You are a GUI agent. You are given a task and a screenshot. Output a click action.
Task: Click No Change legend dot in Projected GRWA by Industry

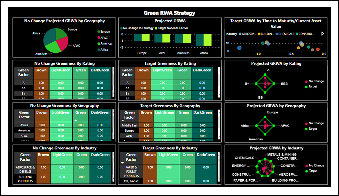[x=306, y=166]
